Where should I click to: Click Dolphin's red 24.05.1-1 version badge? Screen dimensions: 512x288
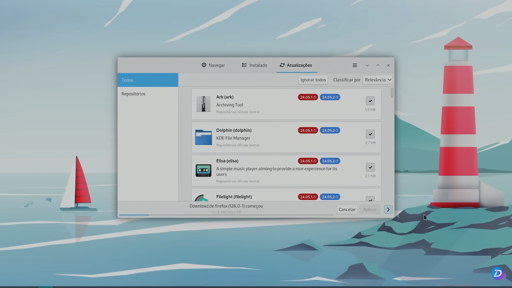308,130
